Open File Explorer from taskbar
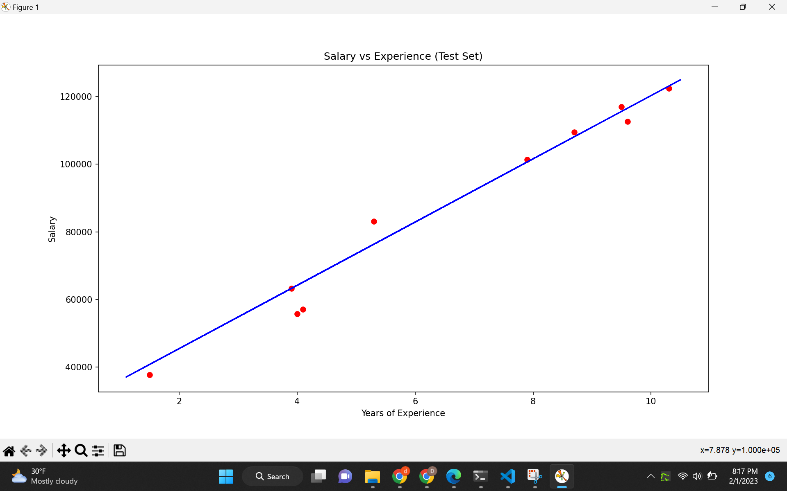 point(372,476)
